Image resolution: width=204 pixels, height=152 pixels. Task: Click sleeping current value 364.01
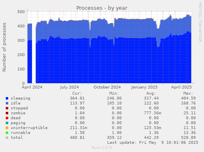tap(77, 98)
